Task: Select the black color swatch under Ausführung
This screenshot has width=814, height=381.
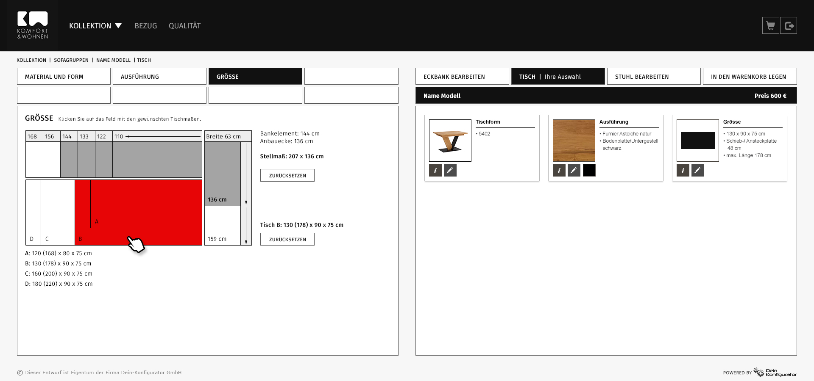Action: click(x=589, y=170)
